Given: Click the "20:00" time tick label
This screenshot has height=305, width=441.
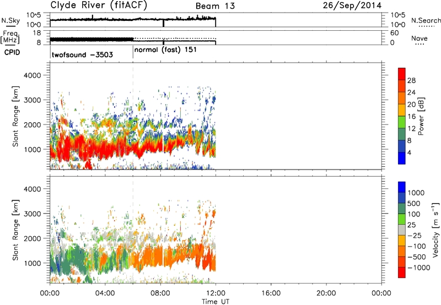Looking at the screenshot, I should [x=326, y=293].
